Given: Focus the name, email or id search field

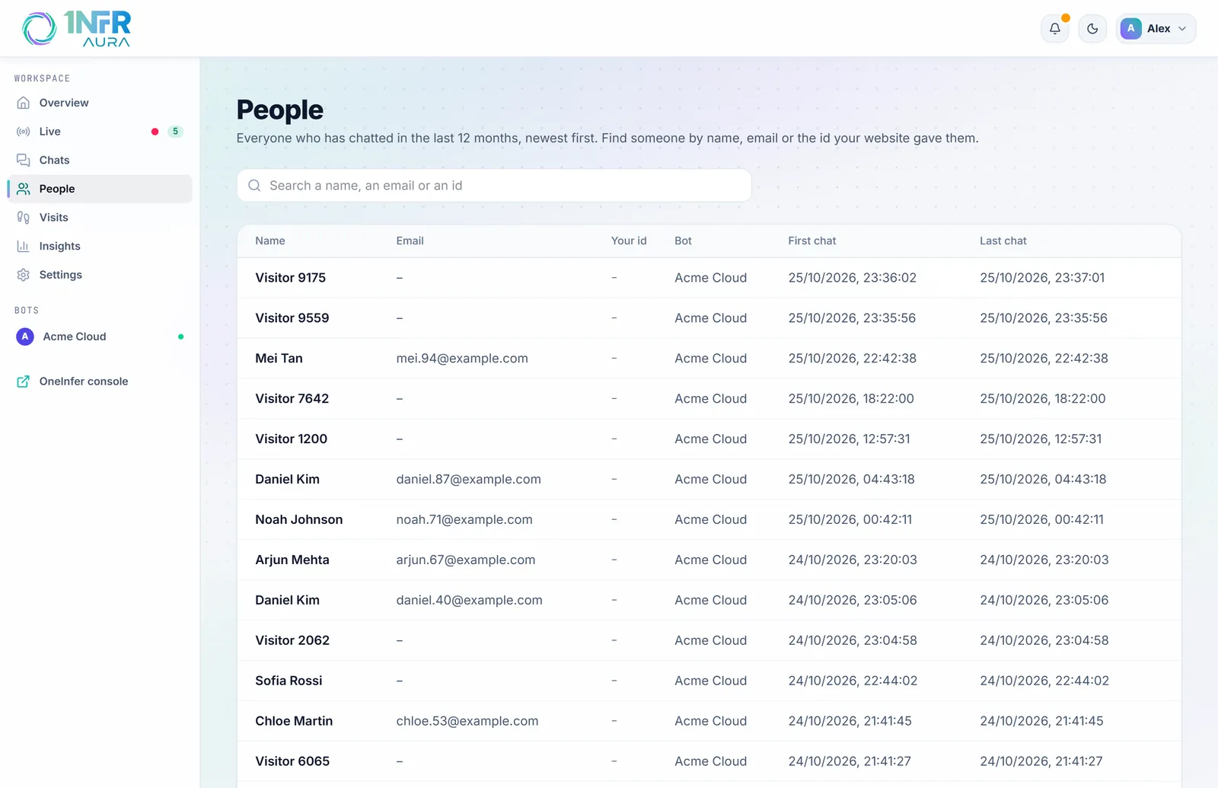Looking at the screenshot, I should coord(494,186).
